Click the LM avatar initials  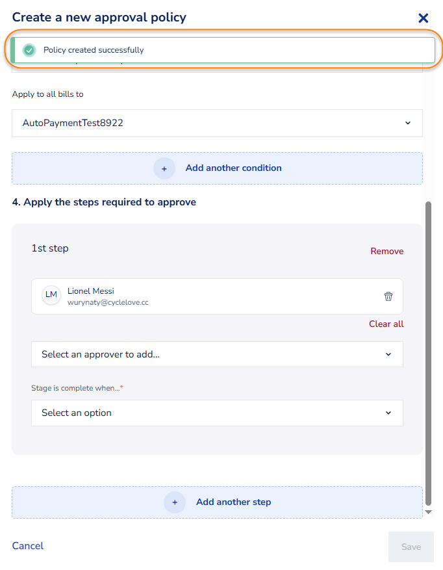[51, 294]
